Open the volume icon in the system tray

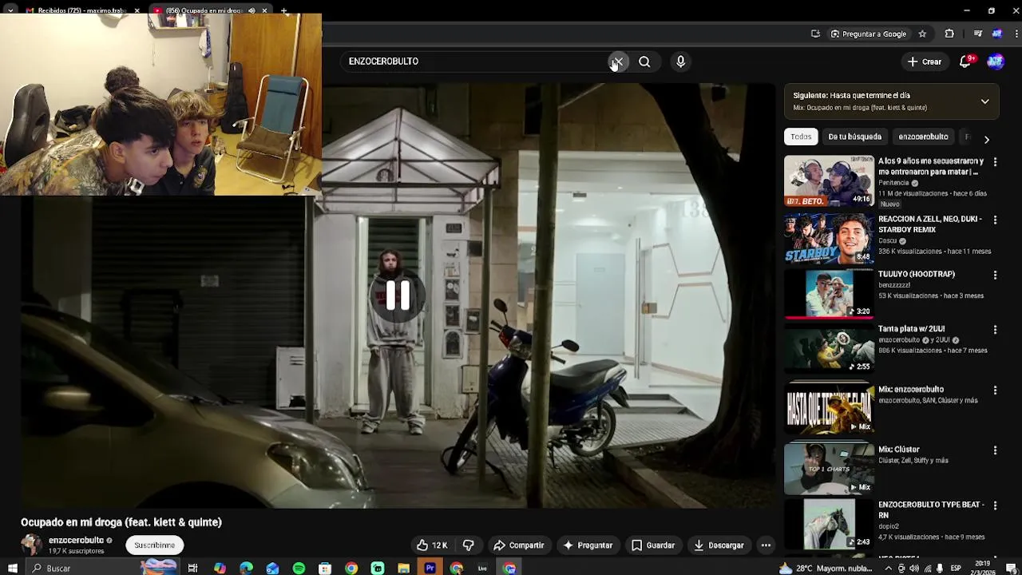point(914,569)
